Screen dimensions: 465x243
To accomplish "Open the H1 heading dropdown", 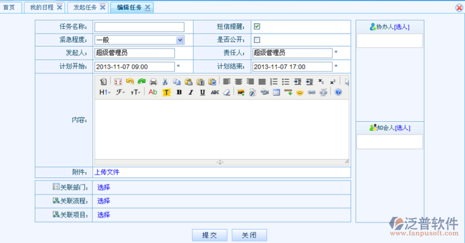I will tap(105, 92).
